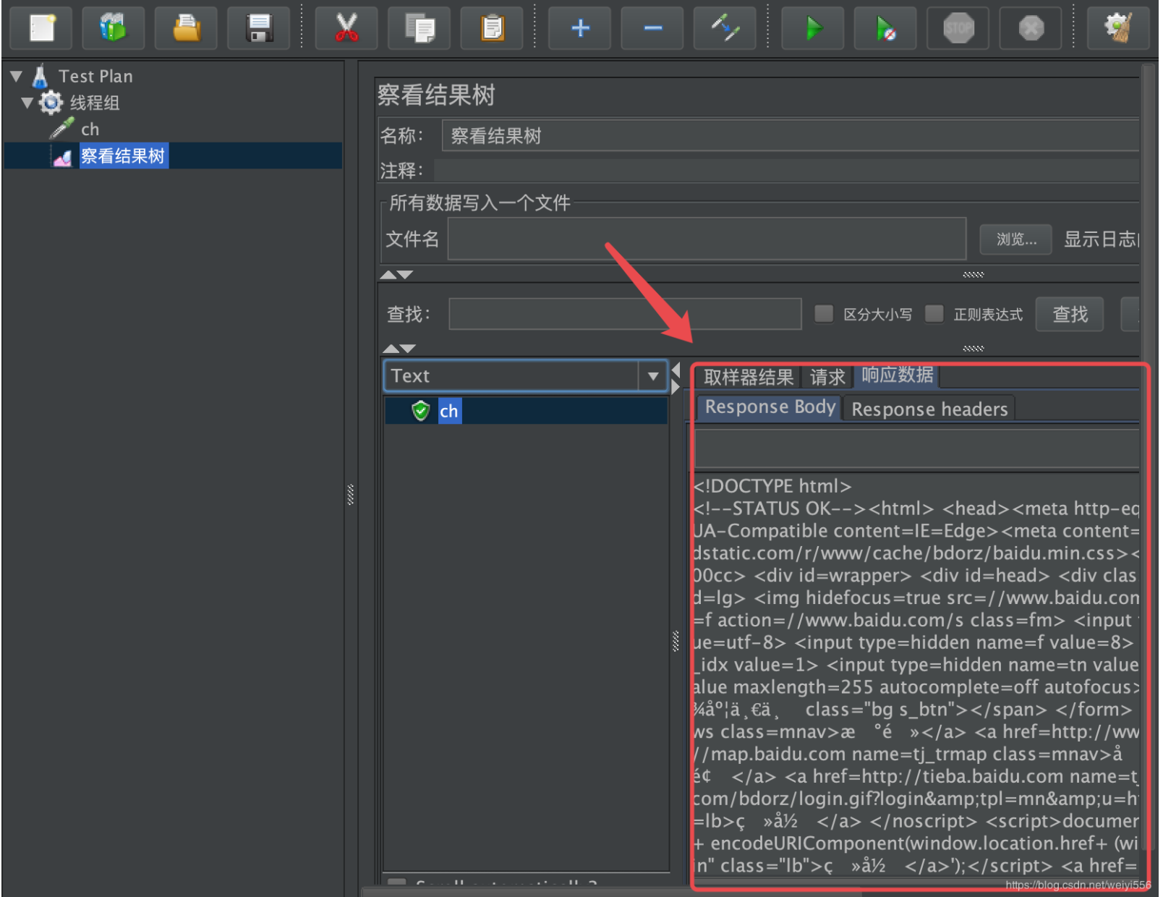Switch to the 请求 tab
This screenshot has height=897, width=1163.
point(827,377)
